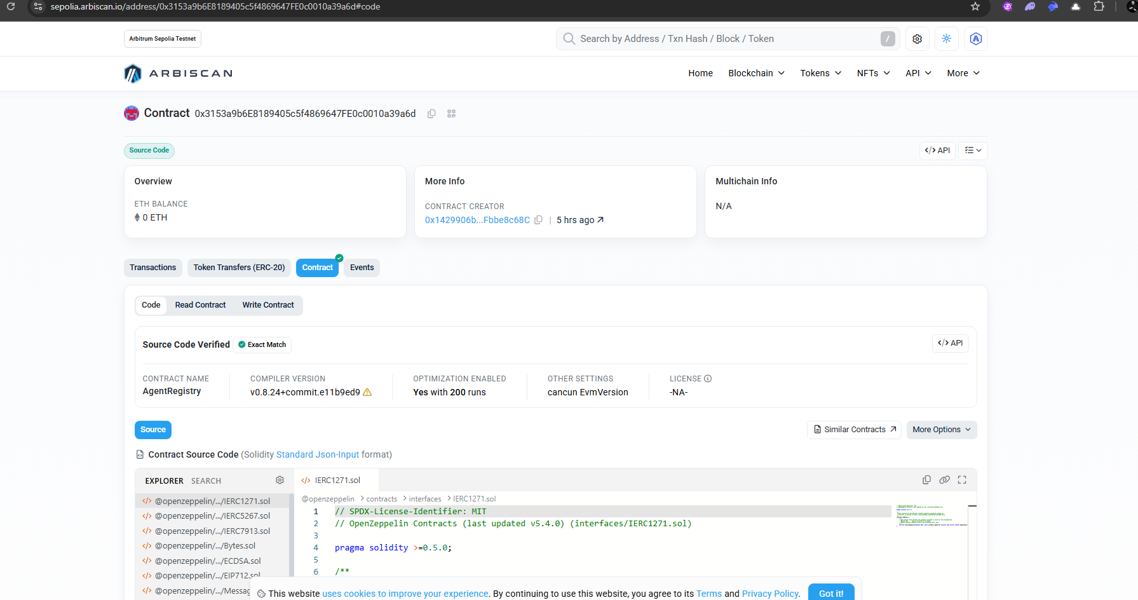Viewport: 1138px width, 600px height.
Task: Copy permalink to the source file
Action: pos(945,480)
